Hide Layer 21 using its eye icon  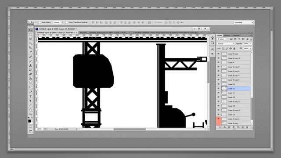pos(218,88)
